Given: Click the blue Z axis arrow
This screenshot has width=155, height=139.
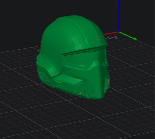Looking at the screenshot, I should click(x=119, y=16).
